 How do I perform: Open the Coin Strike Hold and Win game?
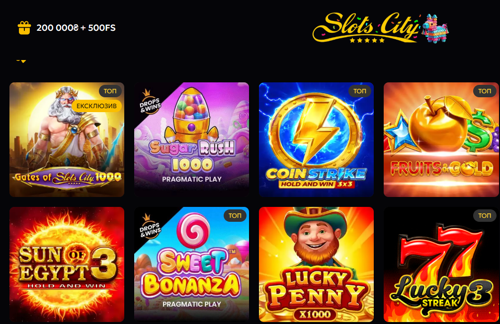tap(316, 140)
